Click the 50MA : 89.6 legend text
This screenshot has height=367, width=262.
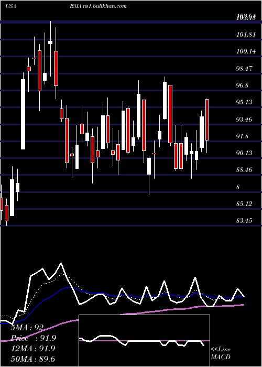pos(33,359)
